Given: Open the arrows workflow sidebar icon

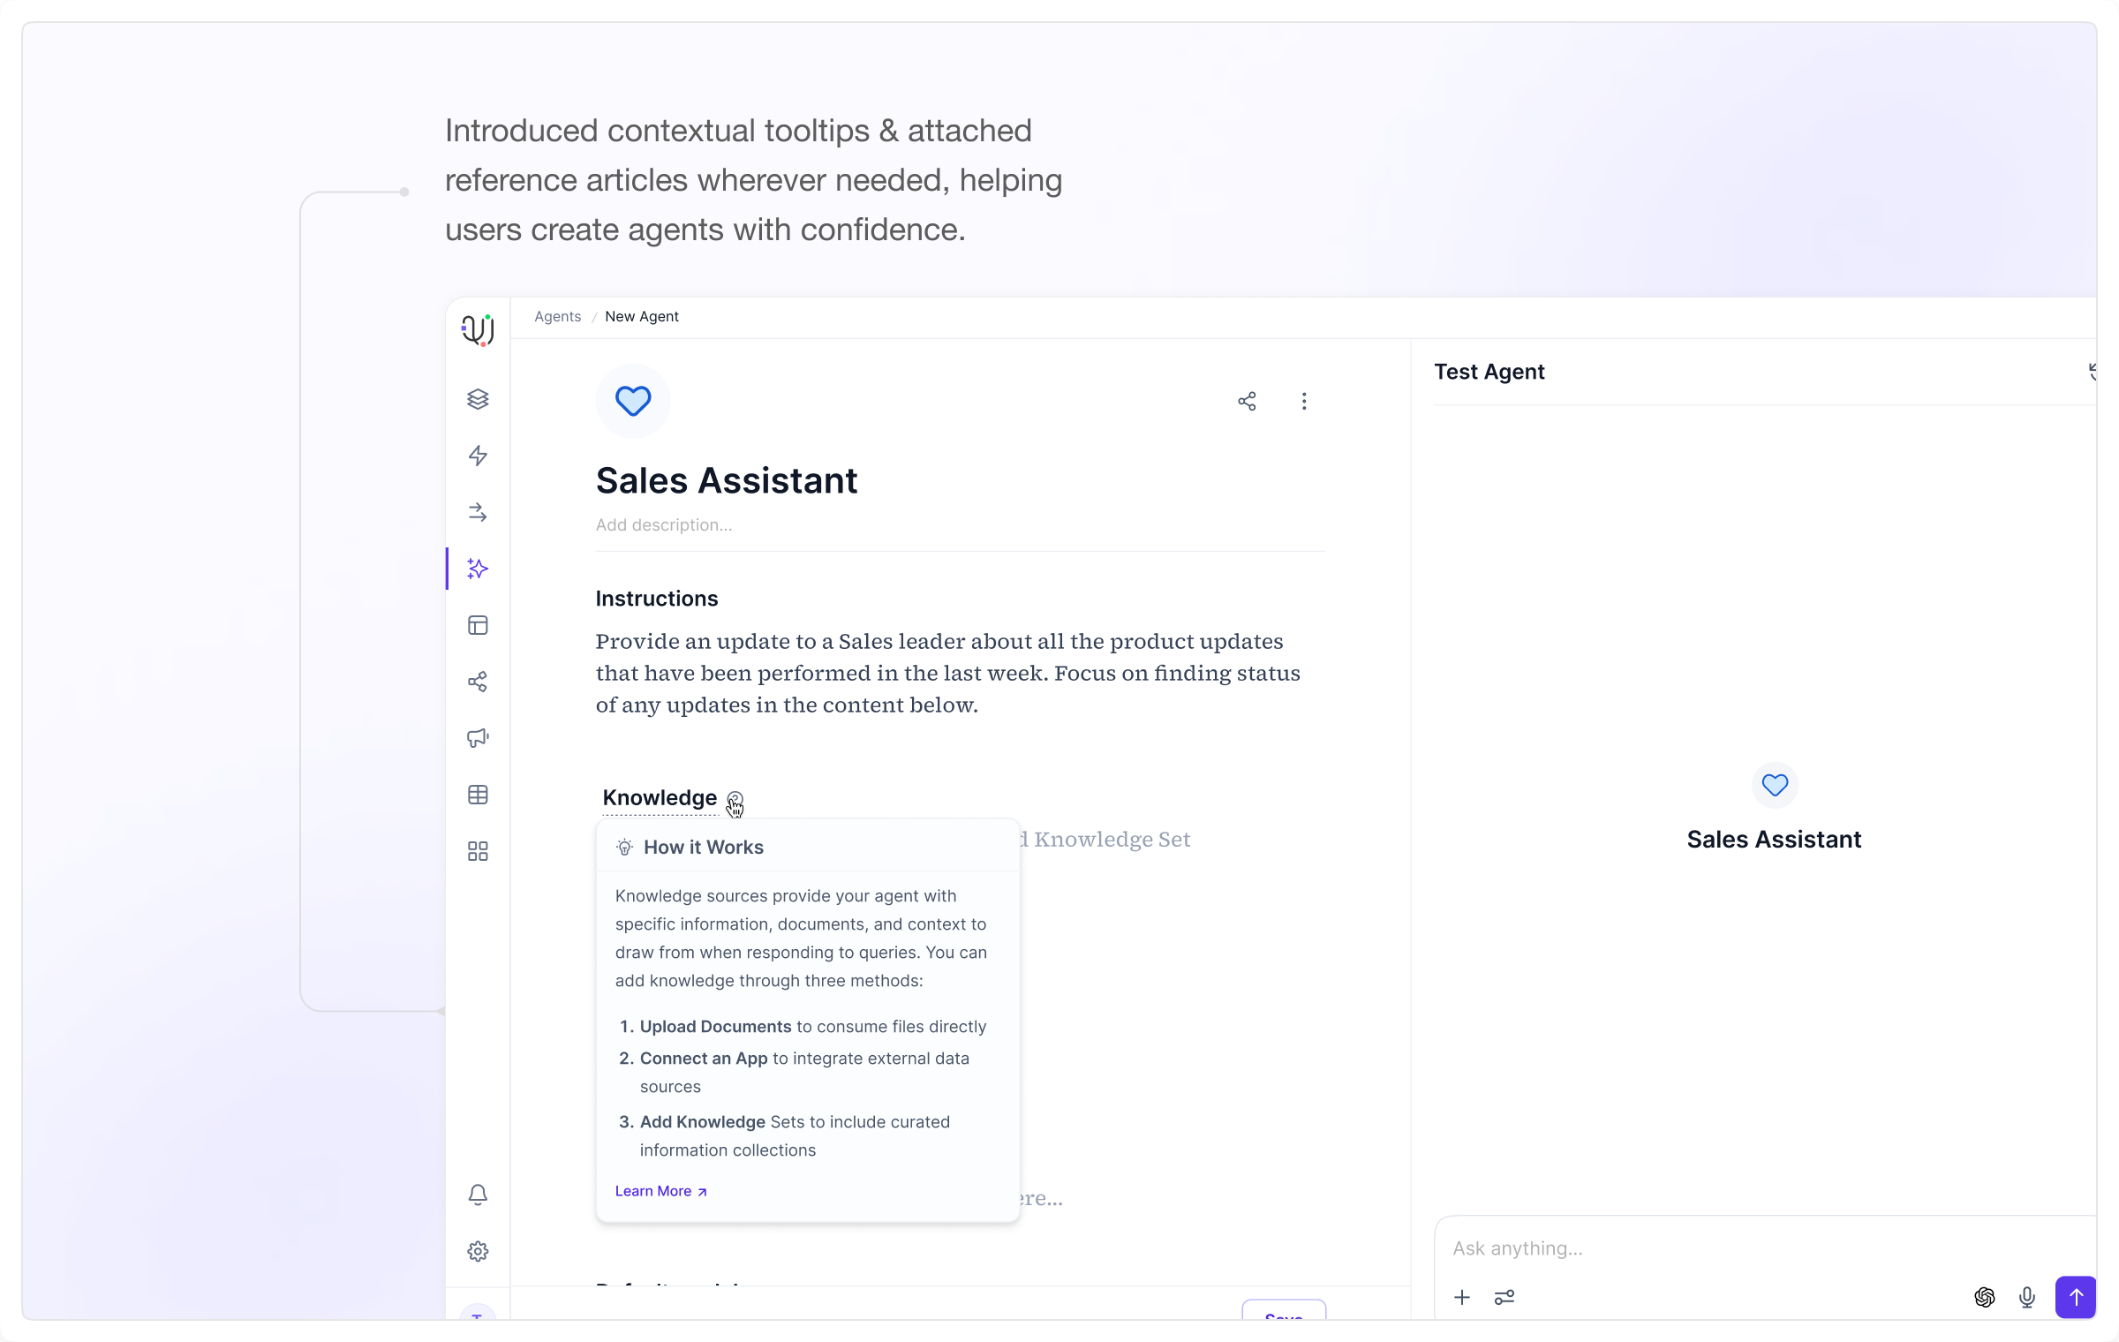Looking at the screenshot, I should point(478,512).
